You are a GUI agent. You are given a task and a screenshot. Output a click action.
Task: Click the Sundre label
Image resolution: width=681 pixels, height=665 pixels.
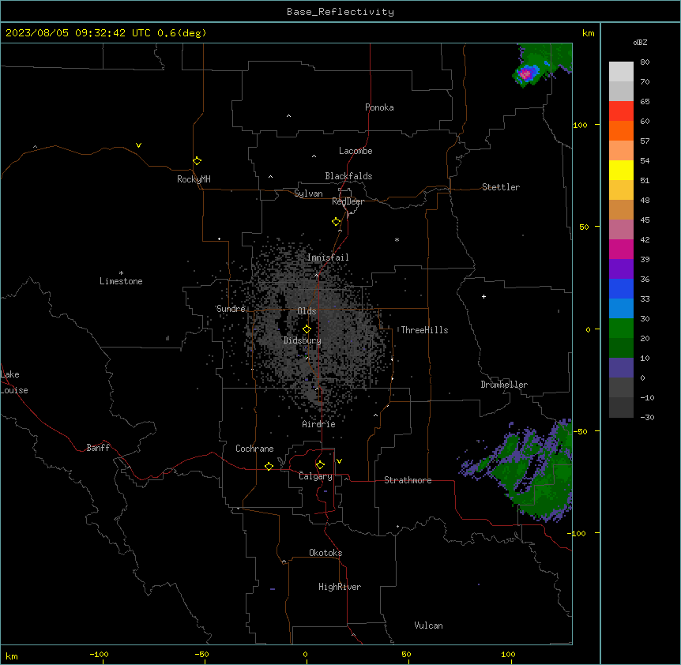click(231, 309)
